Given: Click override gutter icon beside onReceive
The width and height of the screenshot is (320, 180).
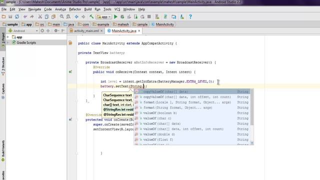Looking at the screenshot, I should click(70, 72).
